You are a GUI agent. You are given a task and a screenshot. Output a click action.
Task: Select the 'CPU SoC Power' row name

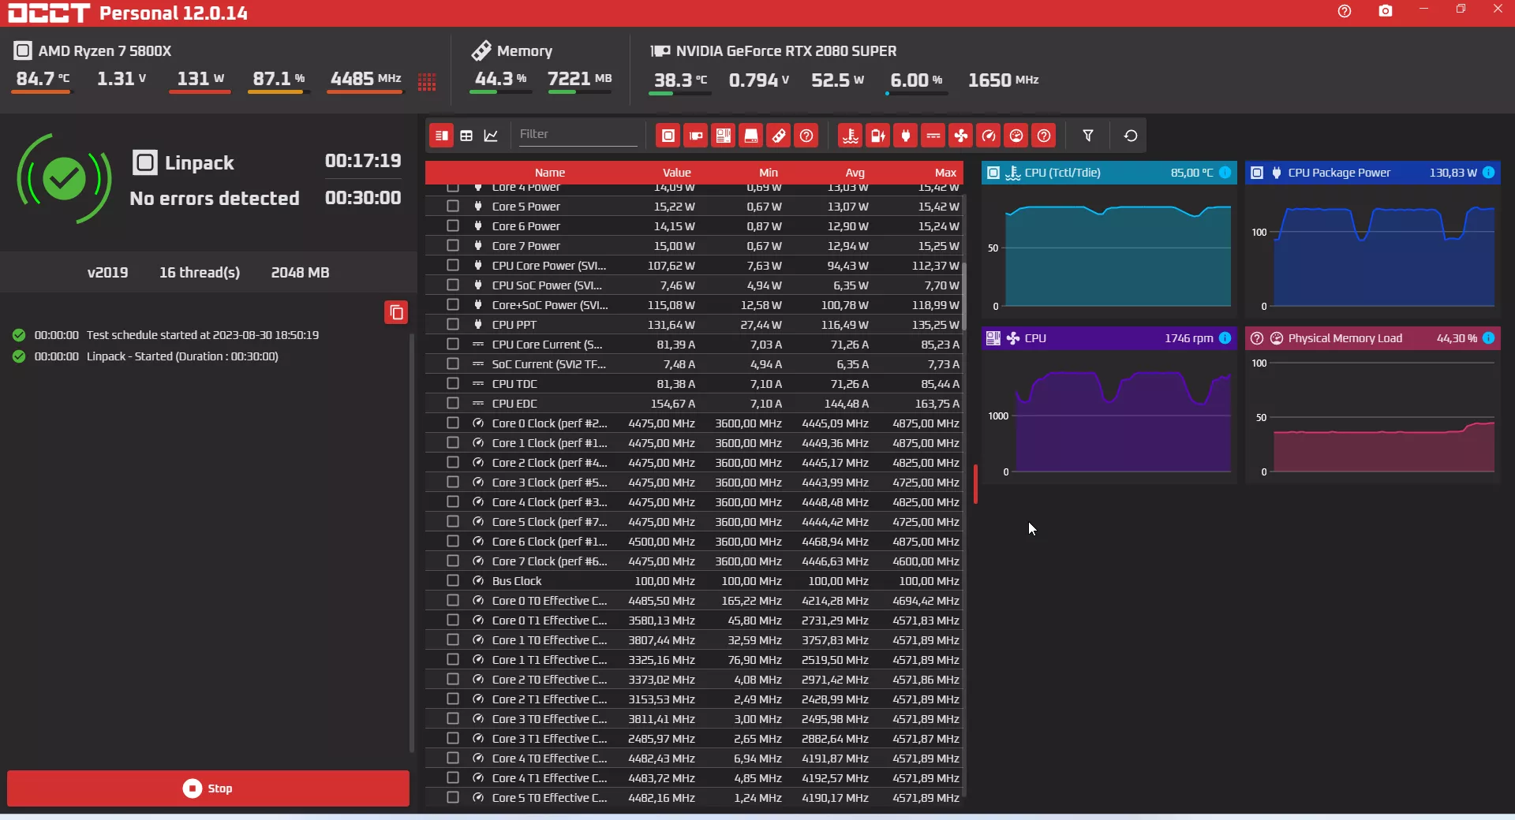547,285
